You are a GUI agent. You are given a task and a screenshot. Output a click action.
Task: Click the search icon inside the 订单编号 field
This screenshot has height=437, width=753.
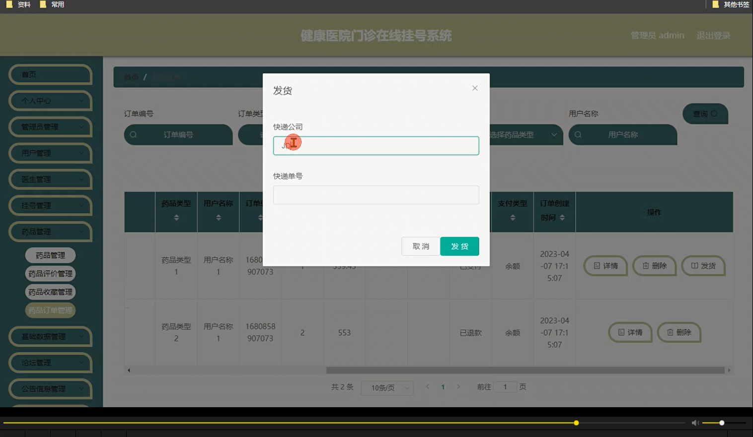click(133, 135)
